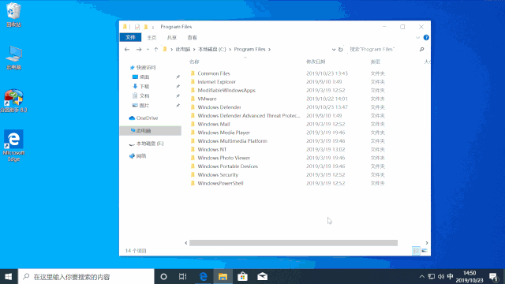Refresh the Program Files folder view
505x284 pixels.
[340, 49]
